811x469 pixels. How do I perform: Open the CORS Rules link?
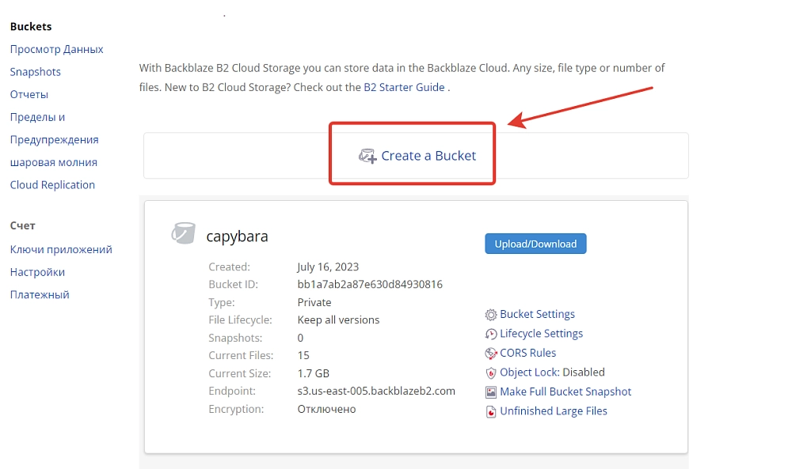(528, 353)
